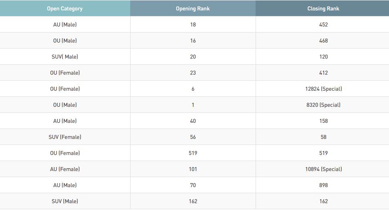
Task: Click opening rank value 6
Action: pyautogui.click(x=193, y=89)
